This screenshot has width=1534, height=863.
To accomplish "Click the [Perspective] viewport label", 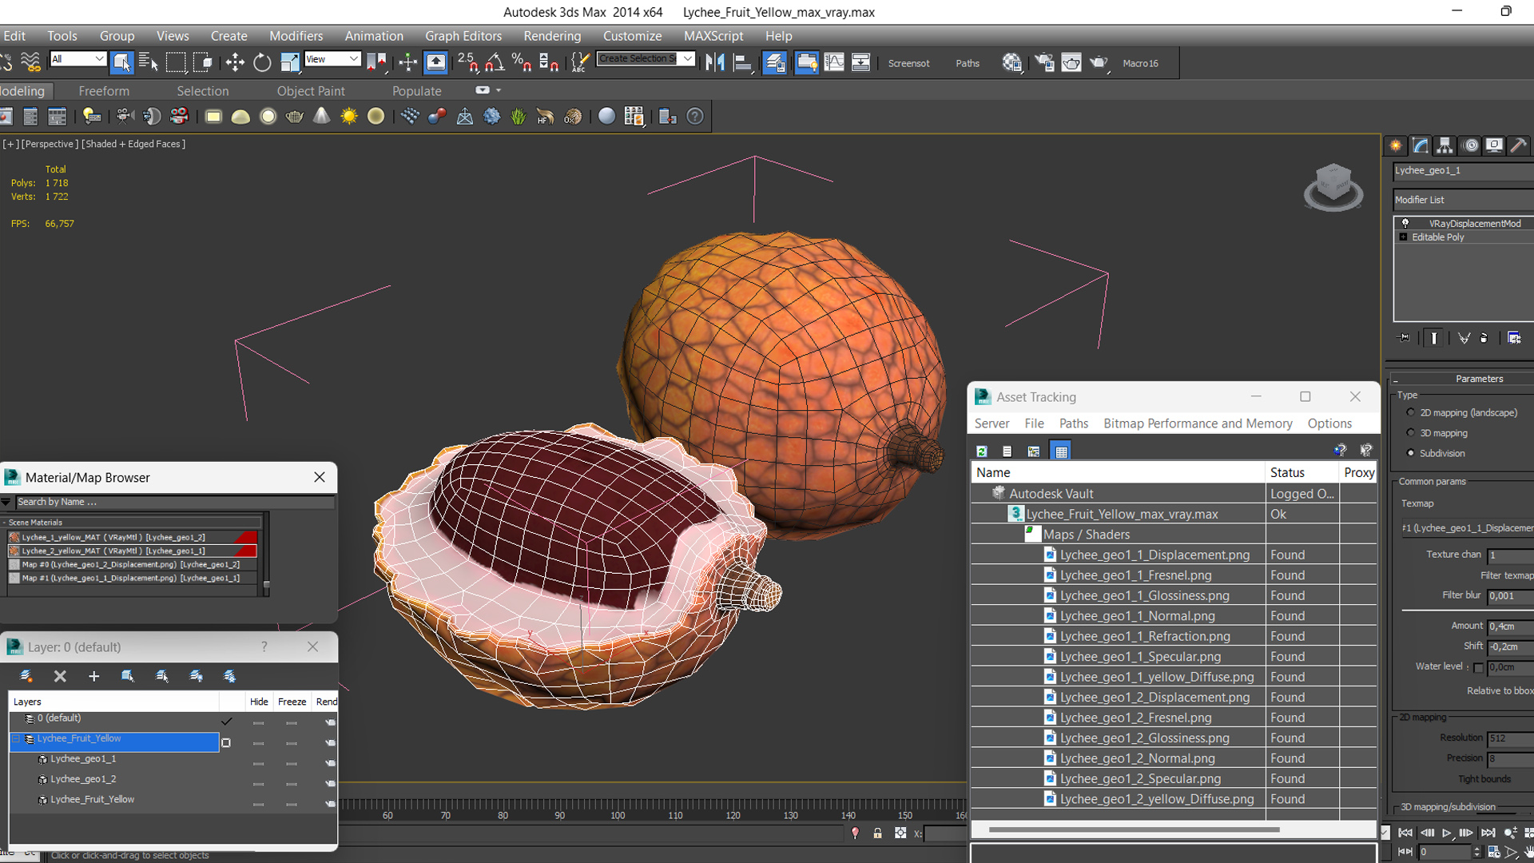I will pyautogui.click(x=50, y=144).
